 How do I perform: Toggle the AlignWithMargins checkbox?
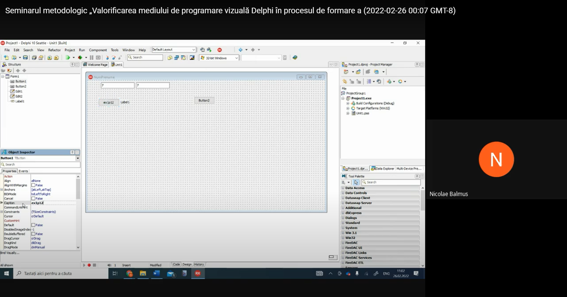pos(33,185)
